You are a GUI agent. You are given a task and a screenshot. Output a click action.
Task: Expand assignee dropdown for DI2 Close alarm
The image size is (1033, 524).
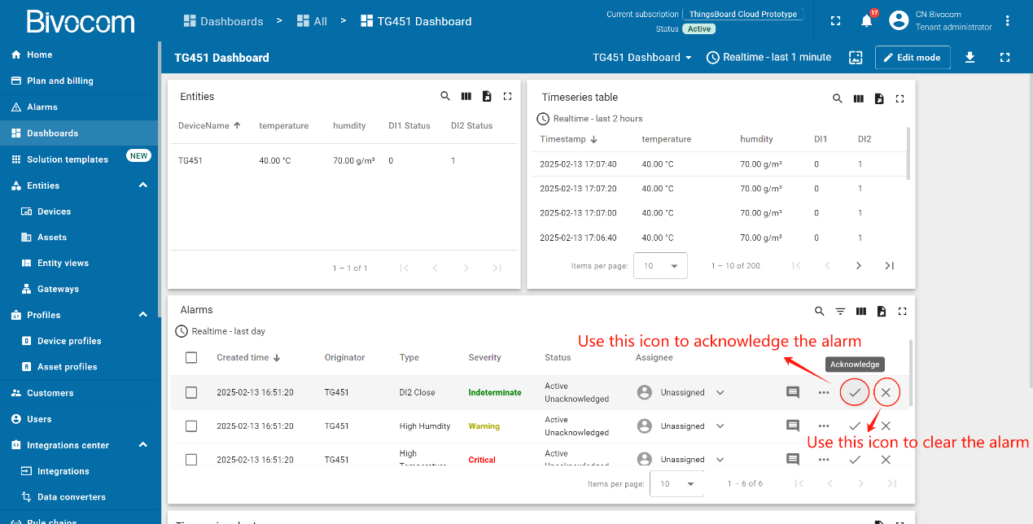tap(720, 392)
